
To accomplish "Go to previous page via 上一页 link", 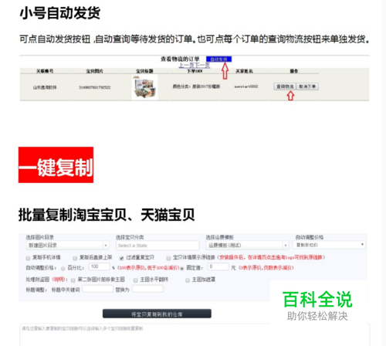I will click(187, 66).
